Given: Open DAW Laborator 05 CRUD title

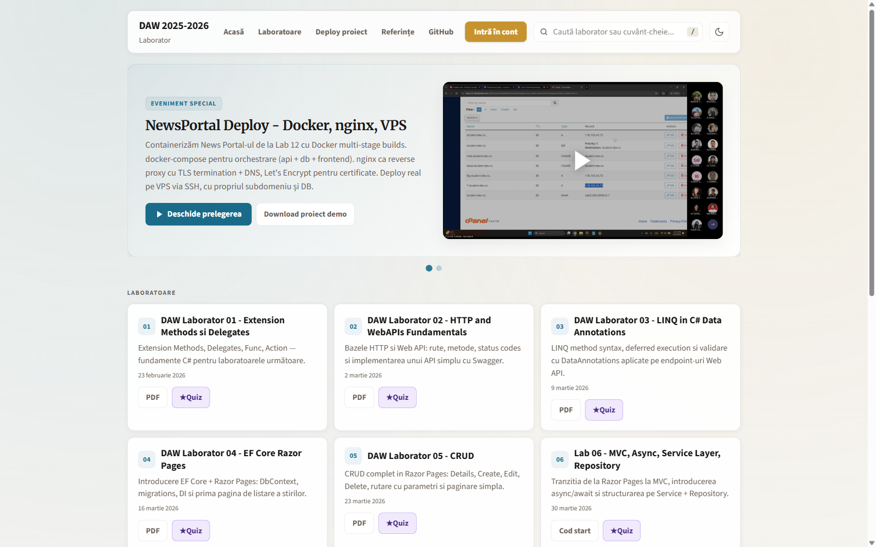Looking at the screenshot, I should point(420,456).
